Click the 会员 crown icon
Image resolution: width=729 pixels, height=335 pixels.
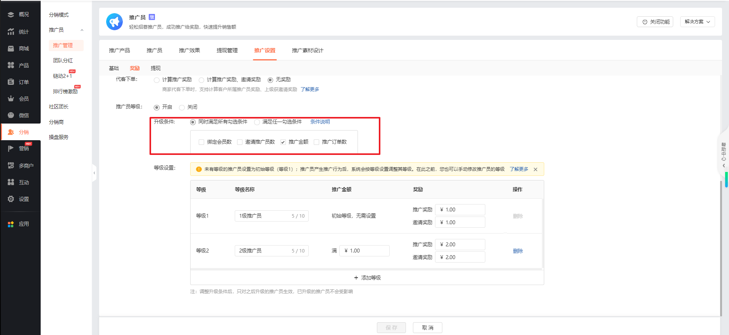(x=11, y=98)
